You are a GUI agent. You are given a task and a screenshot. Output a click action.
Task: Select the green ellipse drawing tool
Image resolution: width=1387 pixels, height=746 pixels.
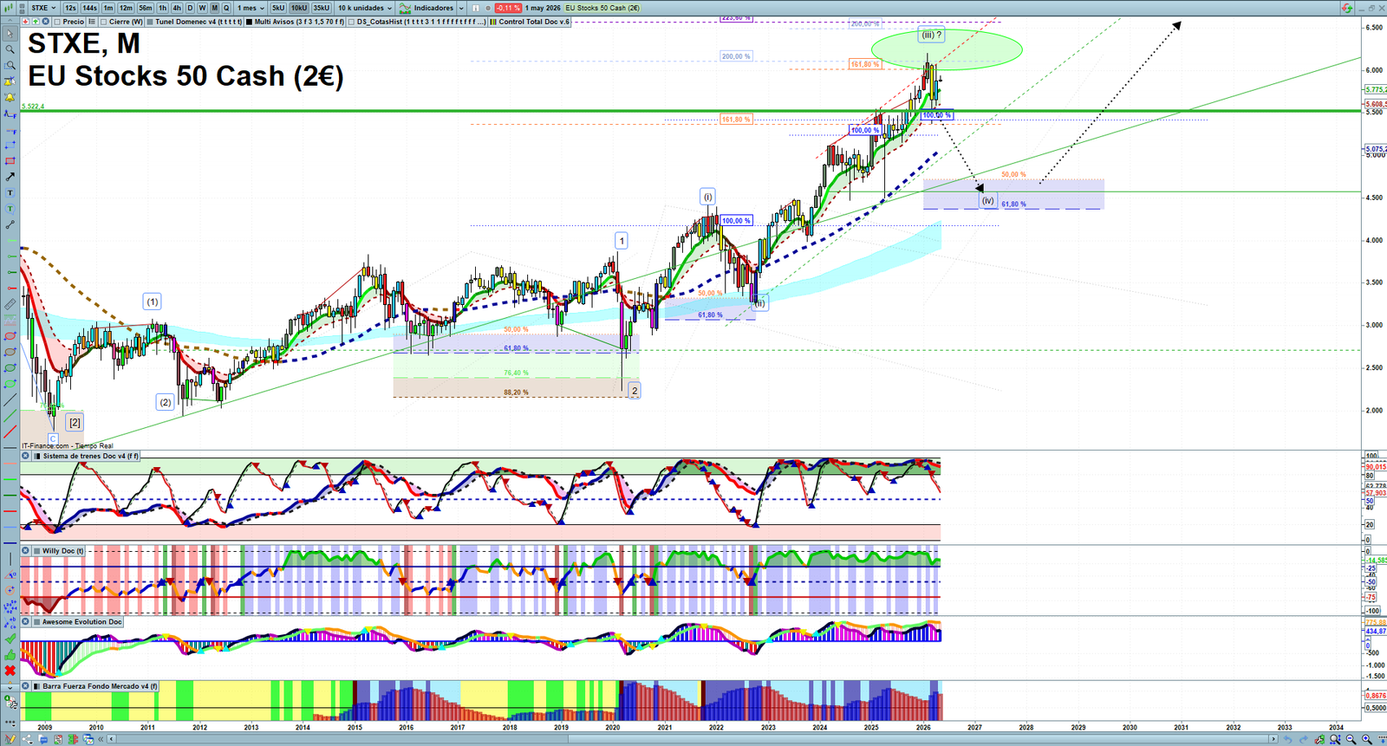pos(10,368)
